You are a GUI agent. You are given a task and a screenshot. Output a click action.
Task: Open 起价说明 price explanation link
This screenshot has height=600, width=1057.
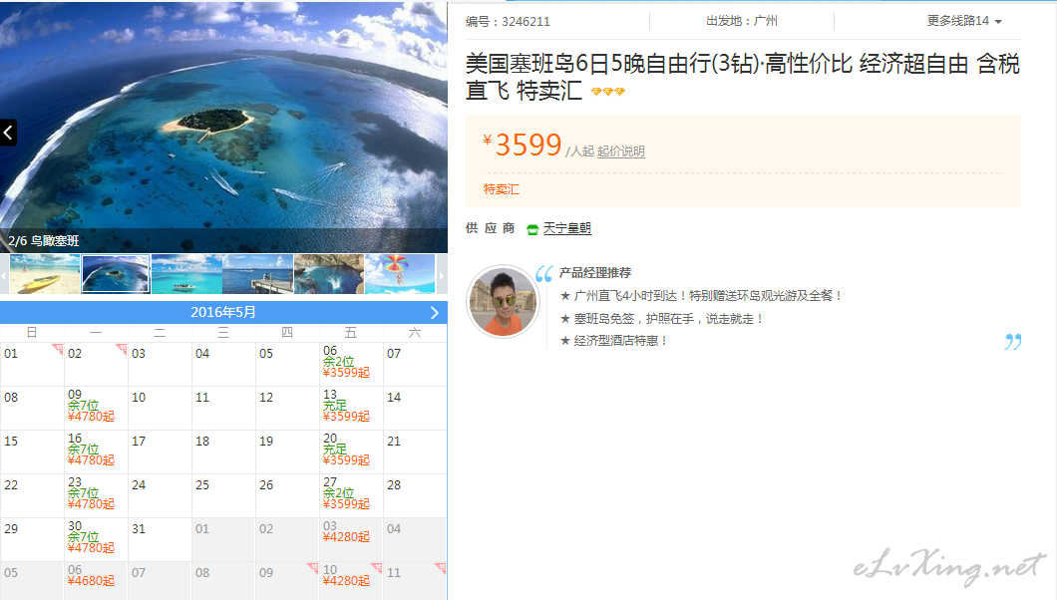[621, 151]
